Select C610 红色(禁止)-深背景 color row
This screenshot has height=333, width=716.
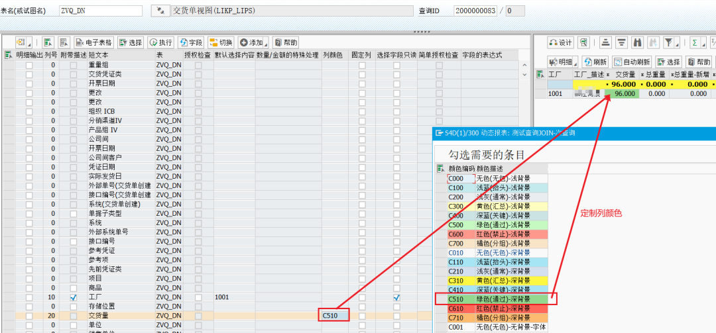[x=497, y=309]
